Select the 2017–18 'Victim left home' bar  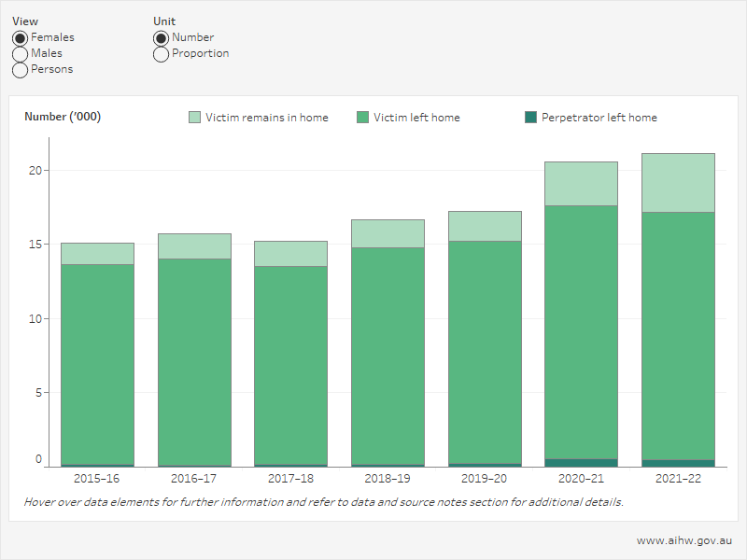click(x=290, y=364)
